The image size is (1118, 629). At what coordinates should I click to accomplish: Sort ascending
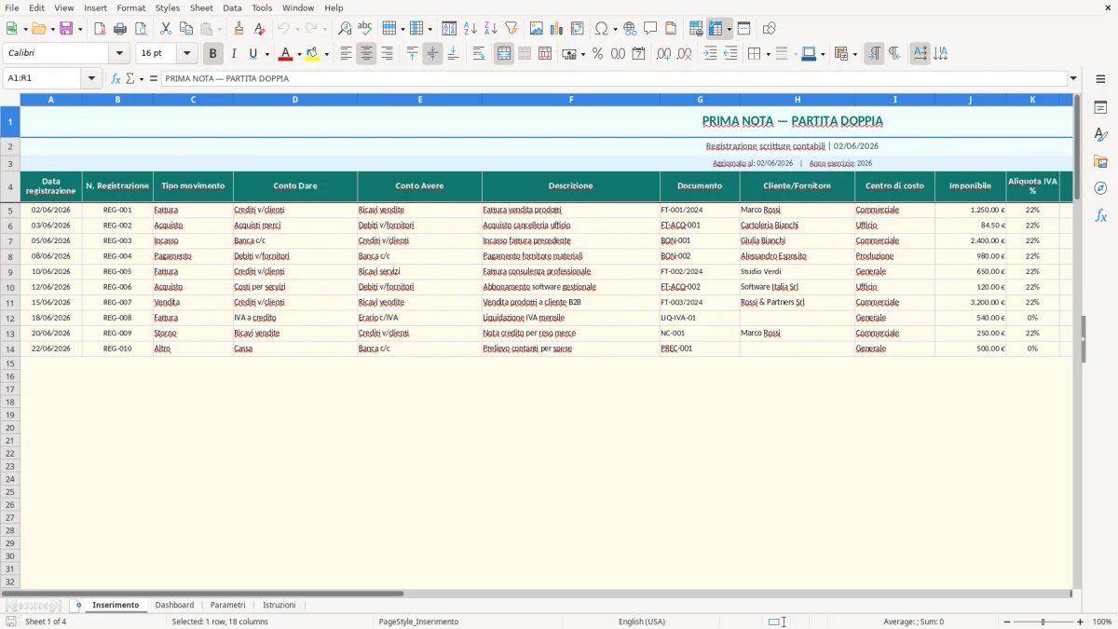470,29
